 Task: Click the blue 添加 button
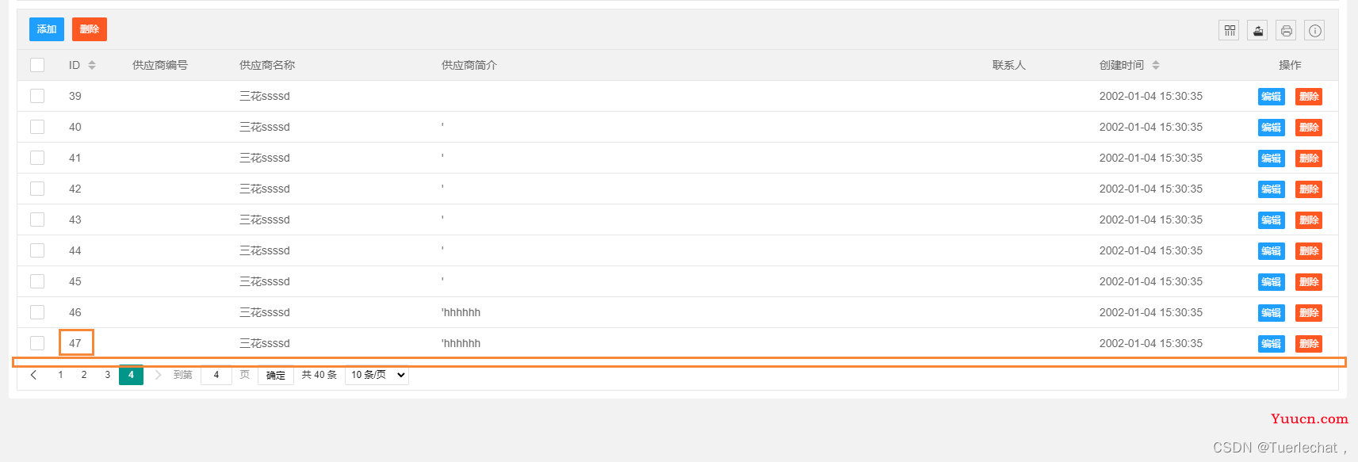pyautogui.click(x=47, y=29)
